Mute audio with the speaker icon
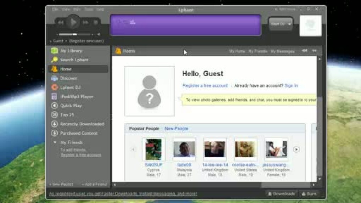The image size is (361, 203). [x=98, y=34]
